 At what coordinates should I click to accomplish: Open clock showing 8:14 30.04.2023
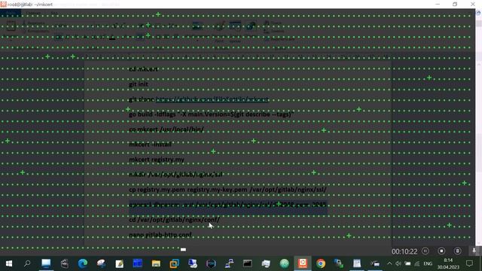[448, 263]
